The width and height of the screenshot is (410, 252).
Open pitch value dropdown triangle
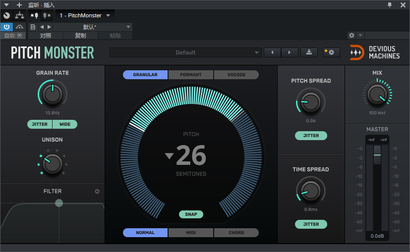click(169, 156)
